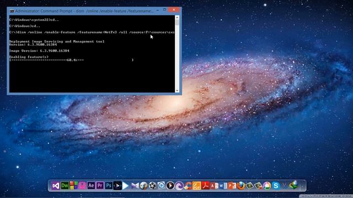Launch Firefox from the dock
Image resolution: width=353 pixels, height=198 pixels.
coord(240,186)
